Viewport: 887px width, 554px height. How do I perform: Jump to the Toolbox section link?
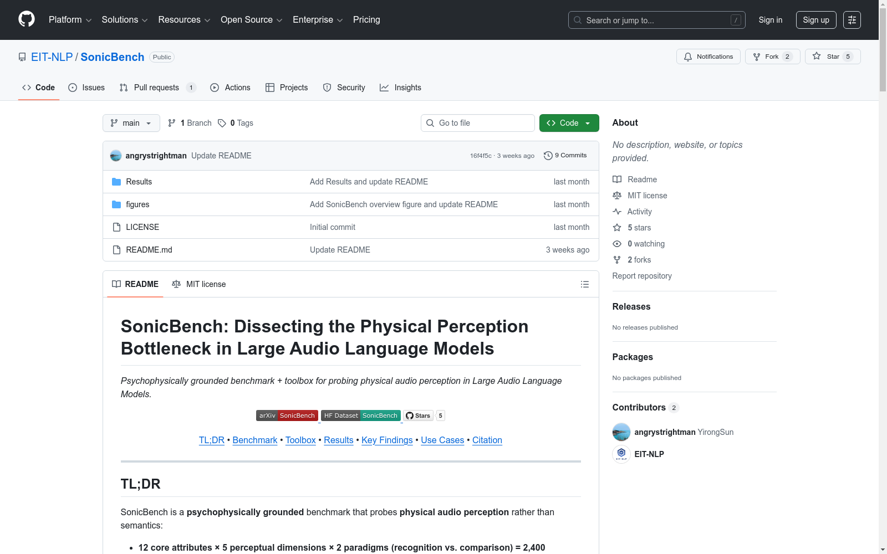(x=300, y=440)
